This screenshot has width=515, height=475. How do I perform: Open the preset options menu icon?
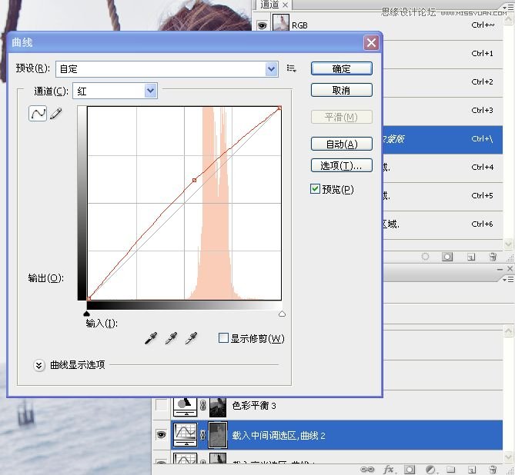(x=291, y=68)
